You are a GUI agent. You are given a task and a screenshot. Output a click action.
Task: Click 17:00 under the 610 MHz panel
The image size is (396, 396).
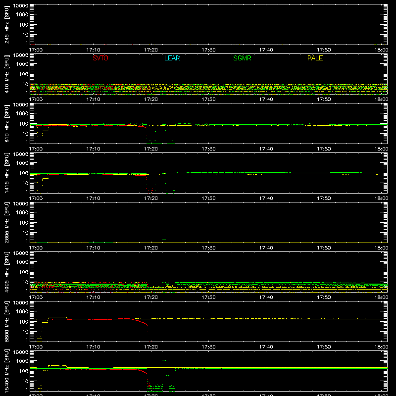point(36,149)
